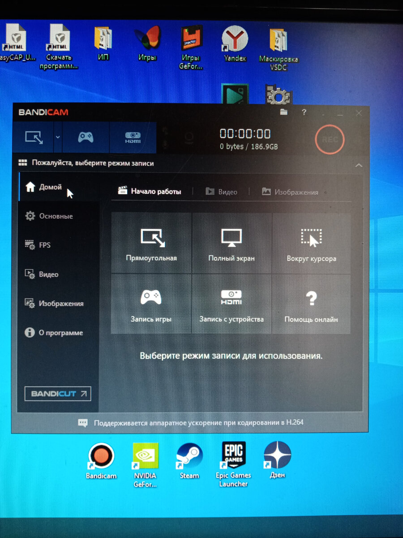The image size is (403, 538).
Task: Select rectangle screen recording mode in toolbar
Action: [x=34, y=137]
